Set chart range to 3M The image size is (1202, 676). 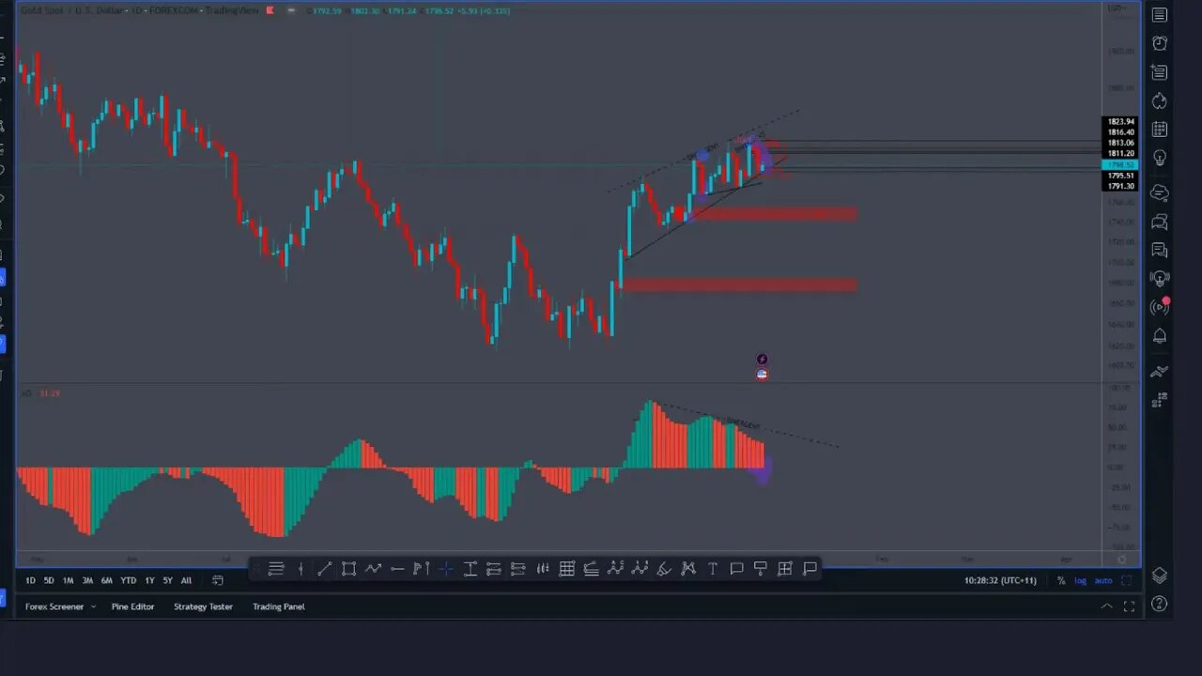(87, 580)
